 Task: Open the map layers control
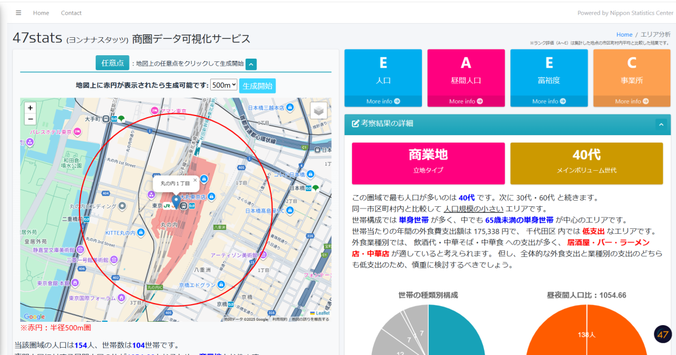click(x=319, y=110)
